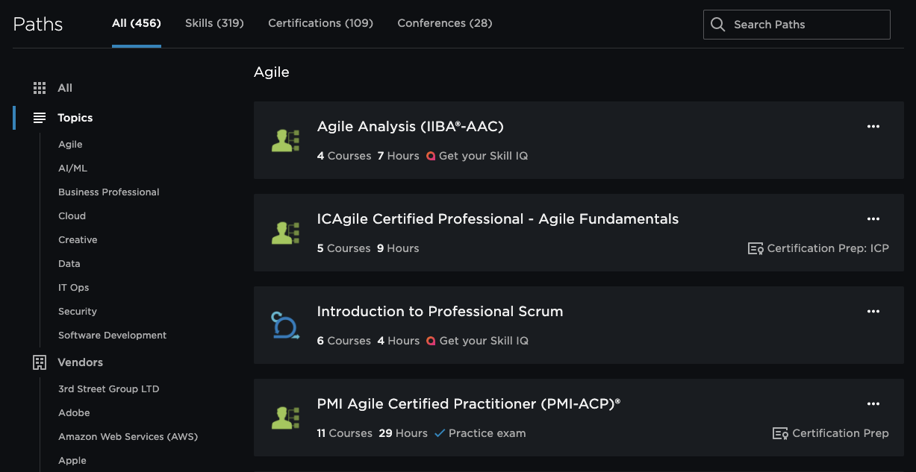Image resolution: width=916 pixels, height=472 pixels.
Task: Click "9 Hours" on ICAgile card
Action: pos(398,248)
